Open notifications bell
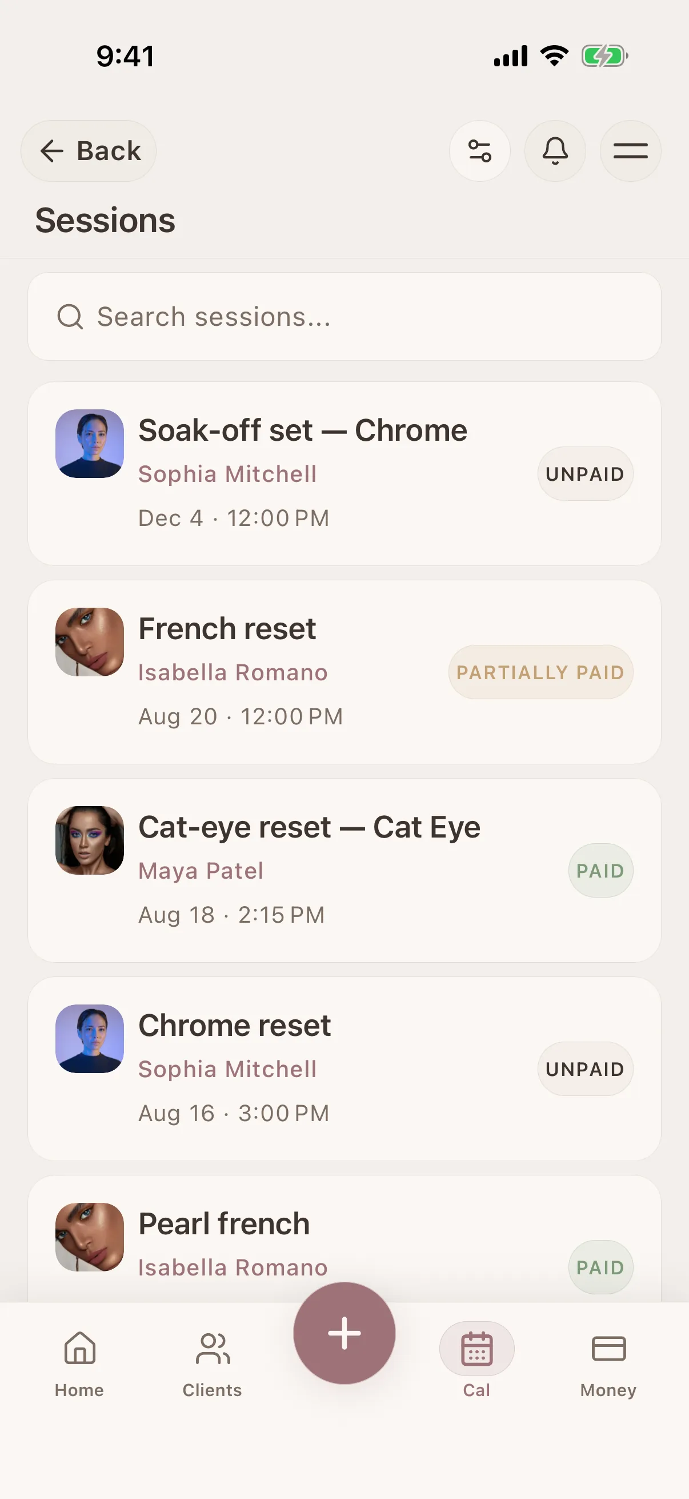689x1499 pixels. click(555, 151)
